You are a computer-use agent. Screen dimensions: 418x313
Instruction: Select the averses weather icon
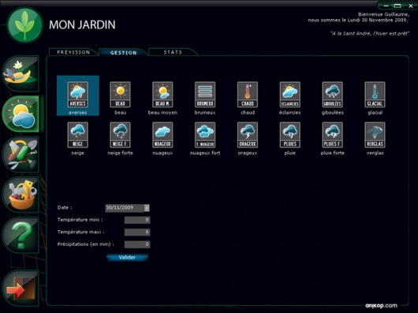(77, 95)
